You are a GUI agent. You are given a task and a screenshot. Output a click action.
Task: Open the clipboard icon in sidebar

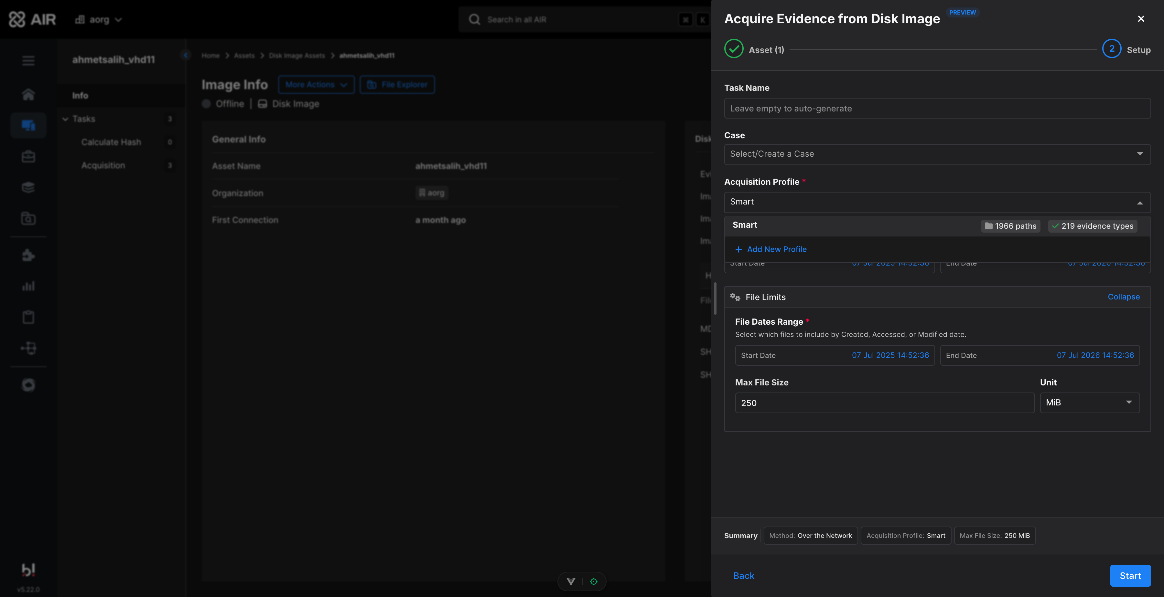tap(28, 317)
